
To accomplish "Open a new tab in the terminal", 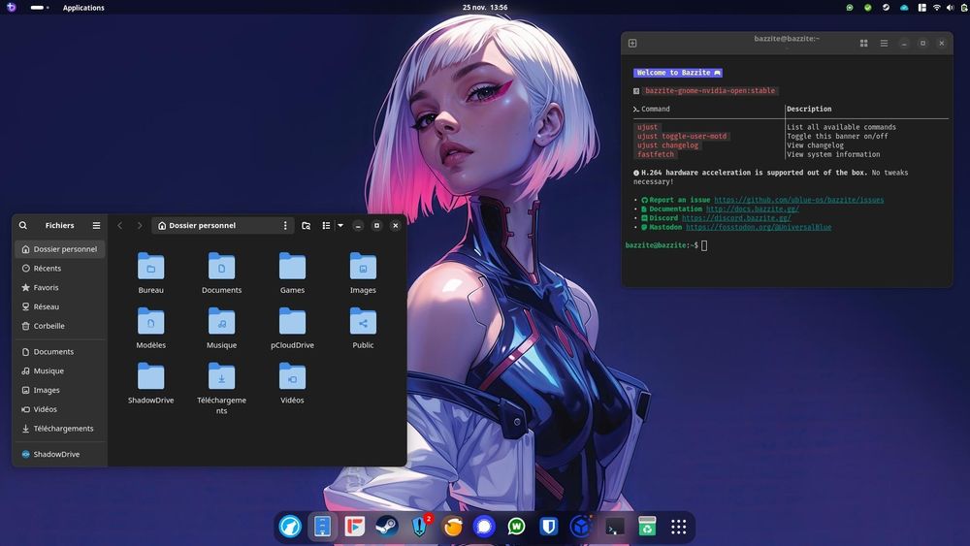I will pyautogui.click(x=632, y=44).
